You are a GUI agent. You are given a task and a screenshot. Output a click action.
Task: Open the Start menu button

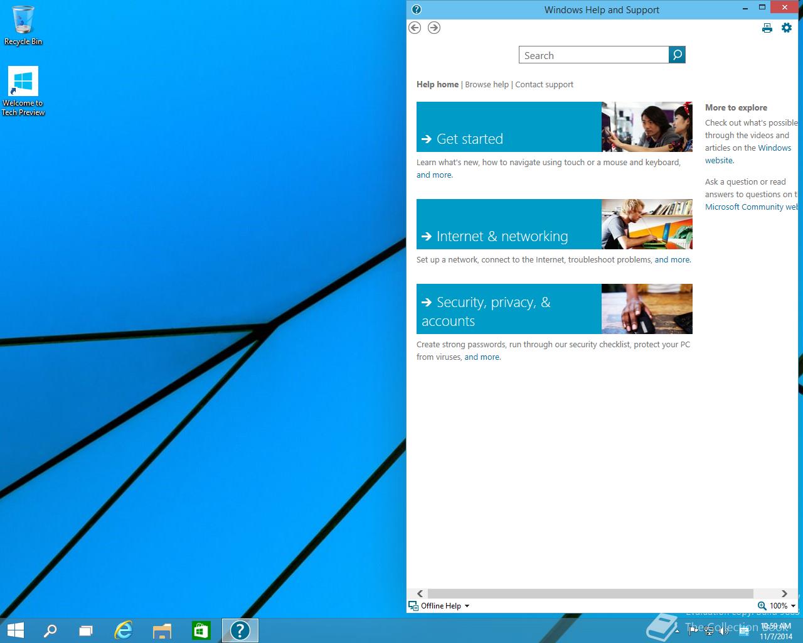tap(15, 630)
